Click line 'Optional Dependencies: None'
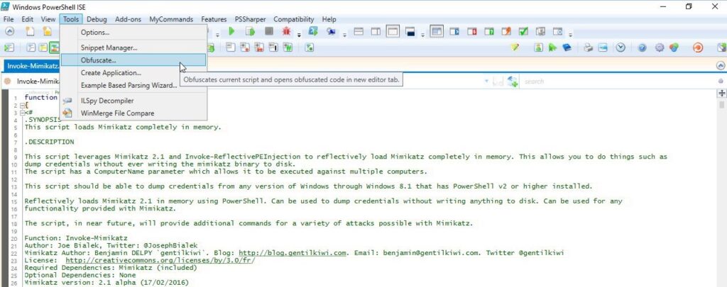The width and height of the screenshot is (727, 287). pos(80,275)
